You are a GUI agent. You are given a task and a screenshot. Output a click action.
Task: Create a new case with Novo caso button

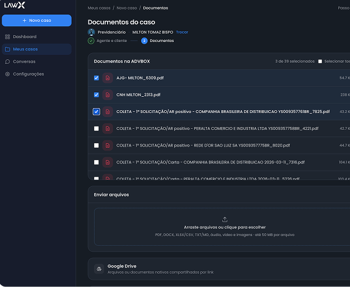(x=36, y=20)
